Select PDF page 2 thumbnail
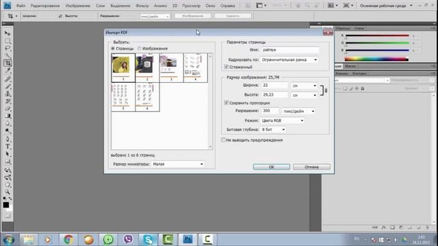Viewport: 438px width, 246px height. click(147, 68)
